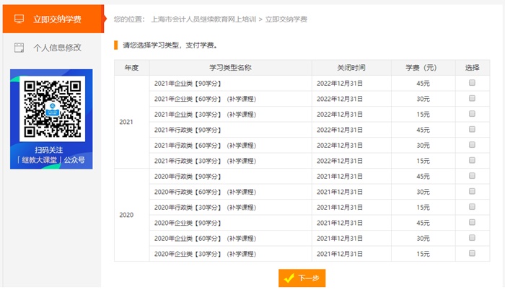
Task: Check the 2020年行政类【90学分】 checkbox
Action: [x=472, y=176]
